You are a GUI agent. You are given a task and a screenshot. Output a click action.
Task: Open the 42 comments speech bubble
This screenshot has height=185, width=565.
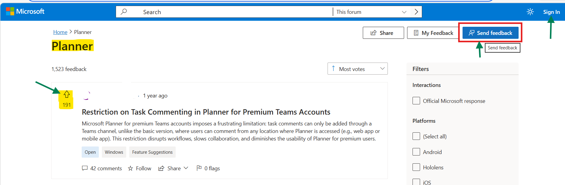point(85,168)
